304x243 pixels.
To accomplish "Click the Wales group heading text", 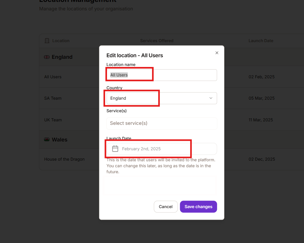I will (59, 140).
